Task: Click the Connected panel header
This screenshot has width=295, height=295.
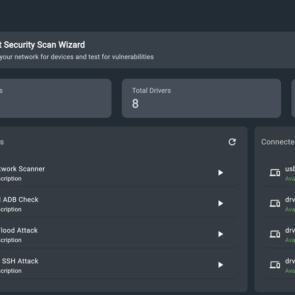Action: (x=278, y=142)
